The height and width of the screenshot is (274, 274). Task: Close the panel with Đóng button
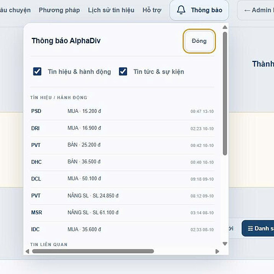[x=199, y=41]
